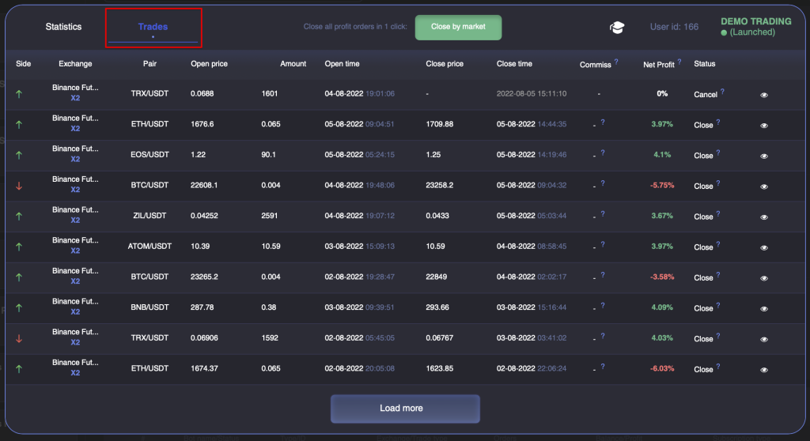Click the 4.09% net profit value
Image resolution: width=810 pixels, height=441 pixels.
pyautogui.click(x=662, y=307)
